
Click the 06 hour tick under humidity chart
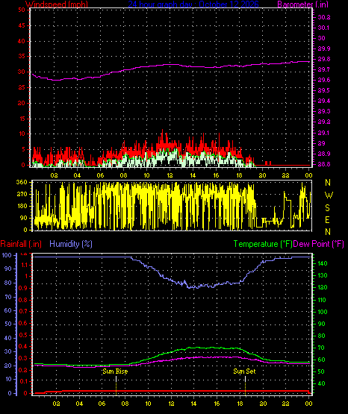[102, 404]
